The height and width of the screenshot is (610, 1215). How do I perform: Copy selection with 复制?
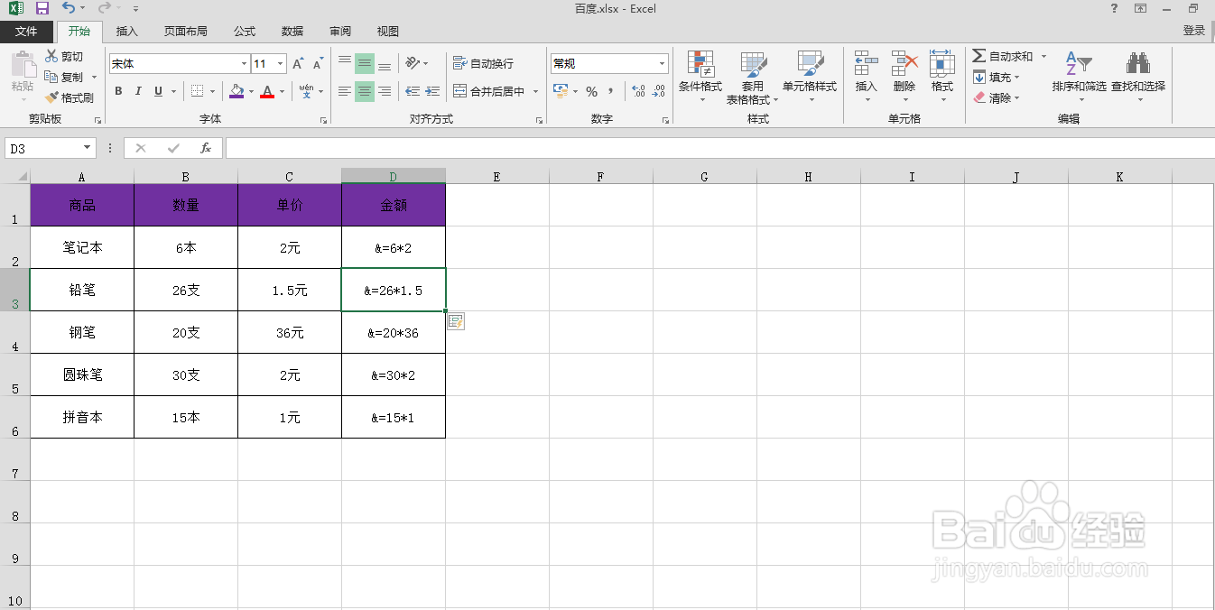[x=64, y=77]
